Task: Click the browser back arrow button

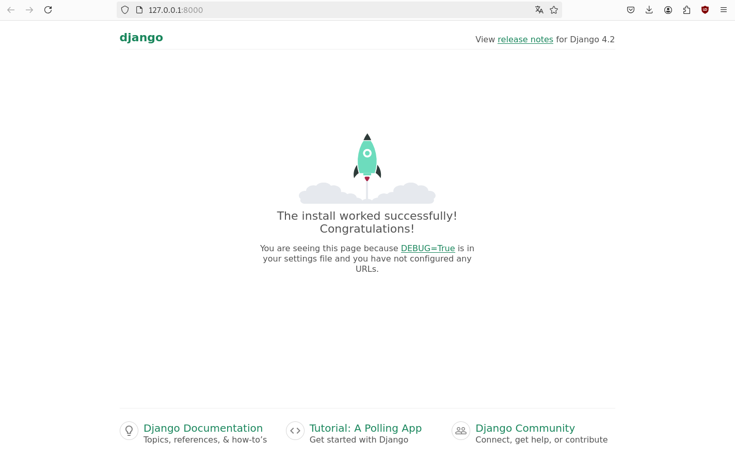Action: point(11,10)
